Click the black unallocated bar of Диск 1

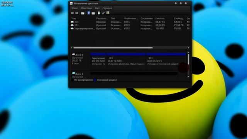(134, 73)
